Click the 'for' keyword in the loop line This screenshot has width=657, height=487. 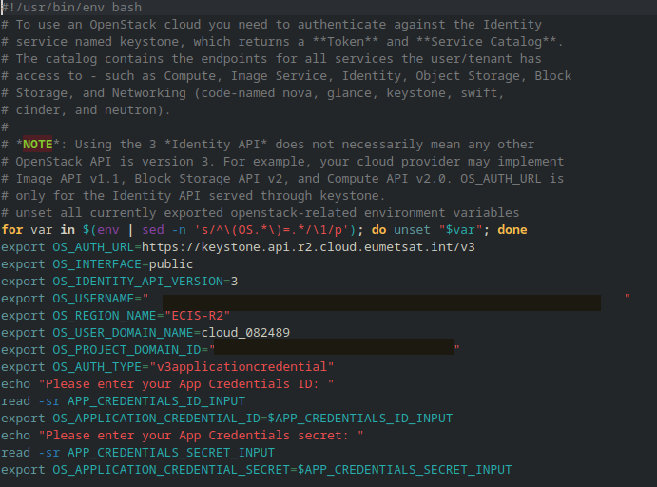pyautogui.click(x=12, y=229)
